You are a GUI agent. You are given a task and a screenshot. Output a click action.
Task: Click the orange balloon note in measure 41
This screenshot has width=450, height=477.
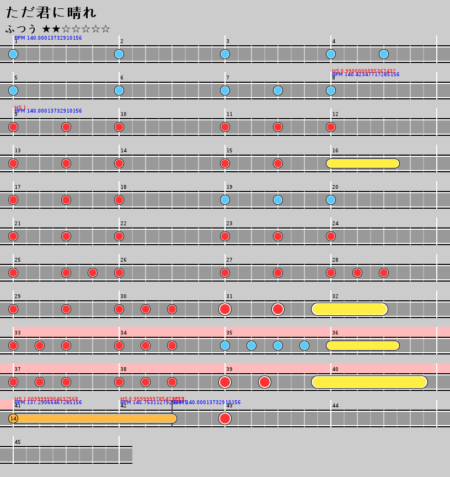pyautogui.click(x=93, y=418)
